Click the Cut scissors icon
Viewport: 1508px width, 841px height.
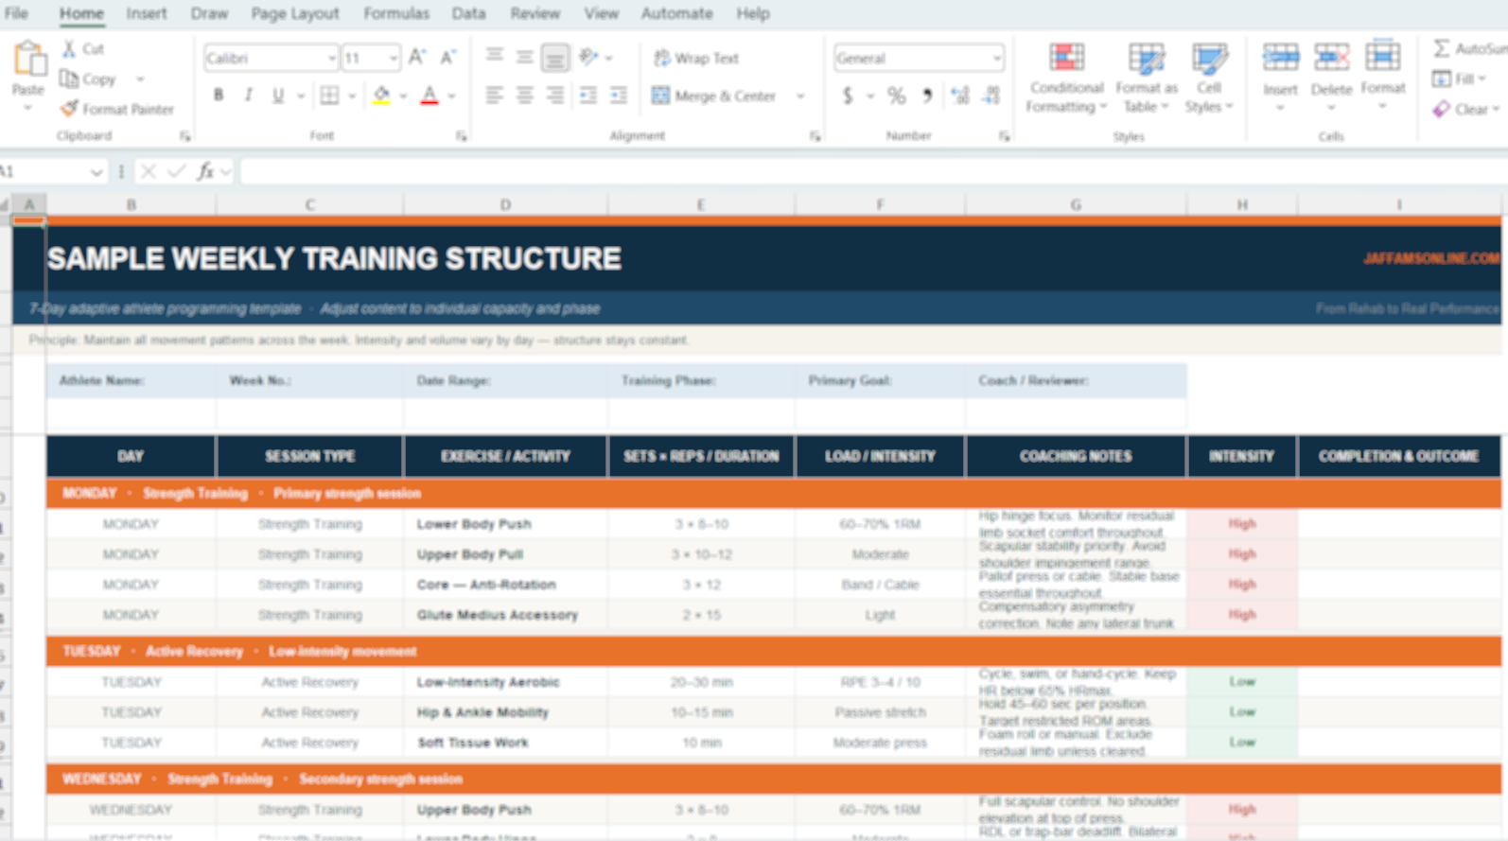69,48
